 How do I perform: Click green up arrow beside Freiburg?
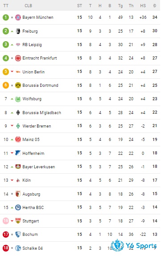point(12,31)
